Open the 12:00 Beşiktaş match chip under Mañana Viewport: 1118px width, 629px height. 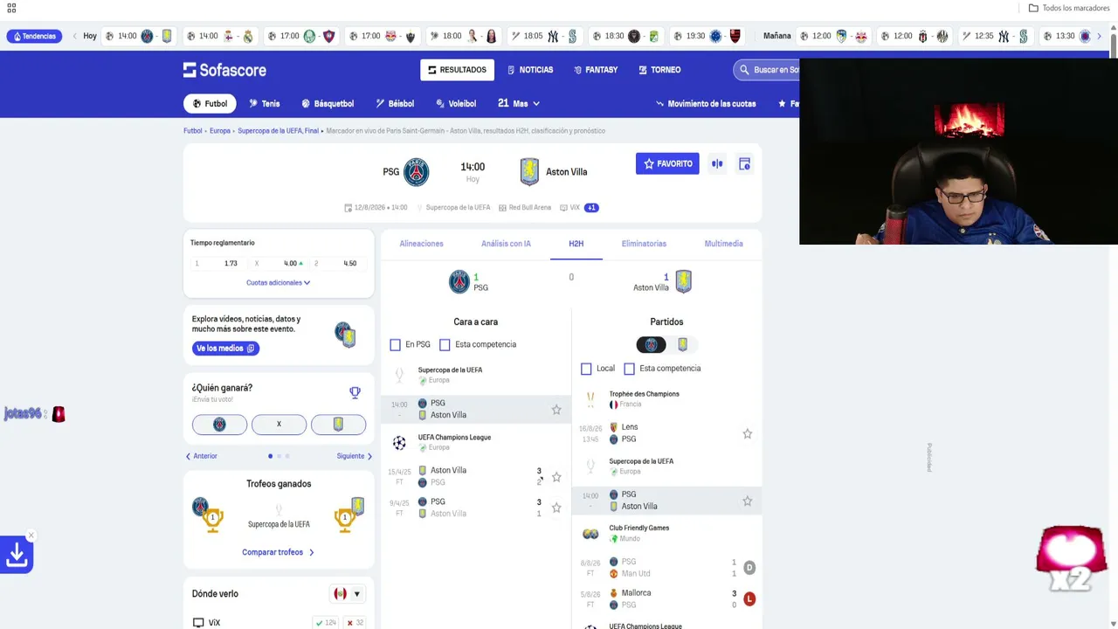(x=914, y=36)
